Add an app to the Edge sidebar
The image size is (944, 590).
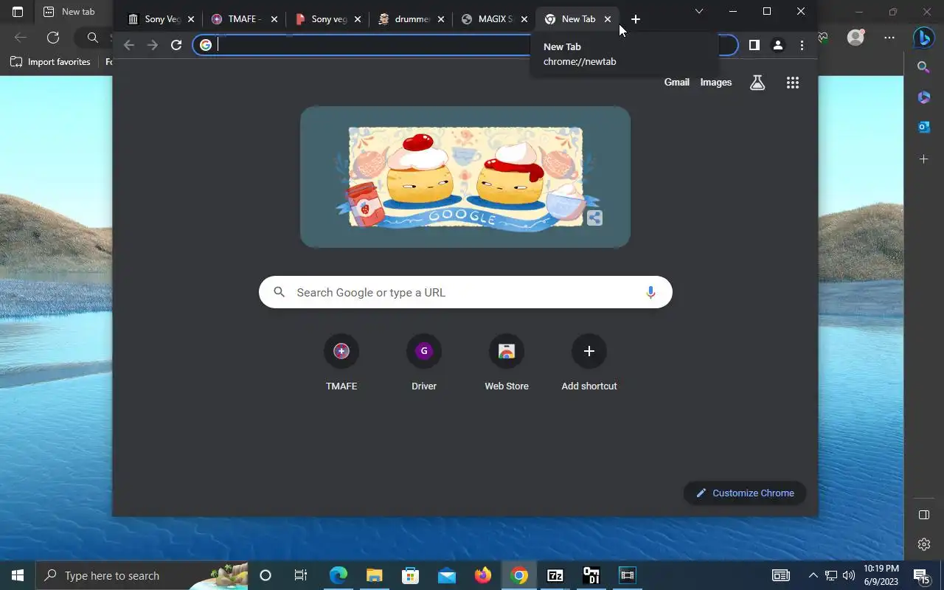pos(923,159)
